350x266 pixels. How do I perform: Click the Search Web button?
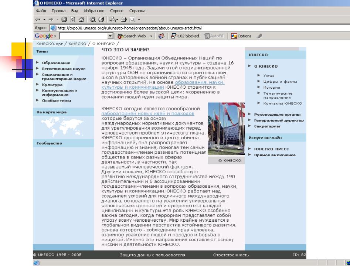tap(132, 36)
